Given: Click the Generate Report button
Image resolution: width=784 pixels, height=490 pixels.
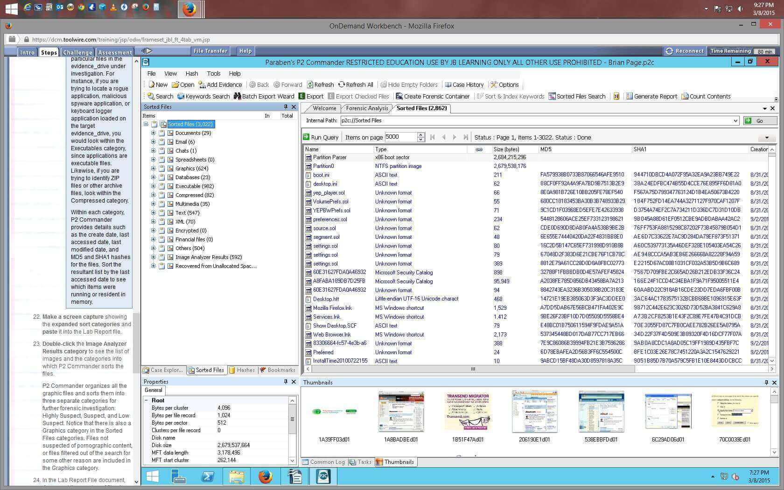Looking at the screenshot, I should click(x=651, y=96).
